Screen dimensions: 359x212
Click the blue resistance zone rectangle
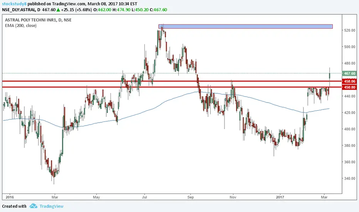pos(245,26)
